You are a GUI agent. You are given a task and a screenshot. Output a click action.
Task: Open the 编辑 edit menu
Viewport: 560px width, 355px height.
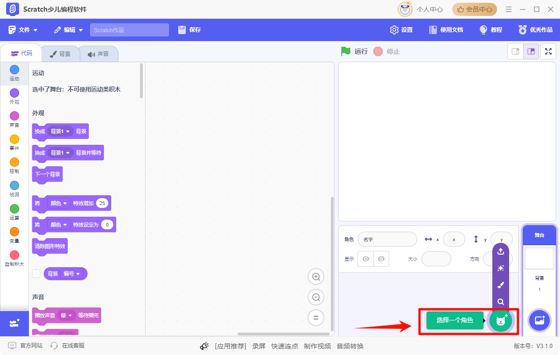coord(69,30)
